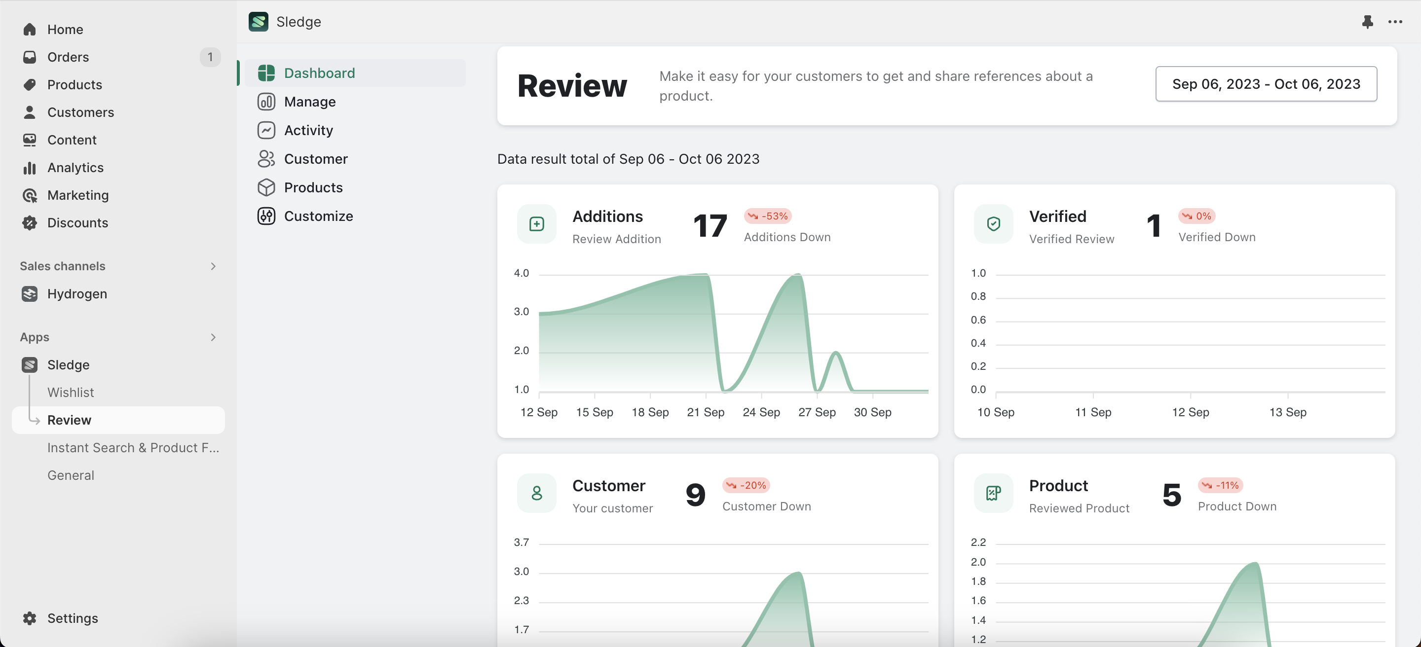
Task: Click the Manage section icon
Action: [x=265, y=102]
